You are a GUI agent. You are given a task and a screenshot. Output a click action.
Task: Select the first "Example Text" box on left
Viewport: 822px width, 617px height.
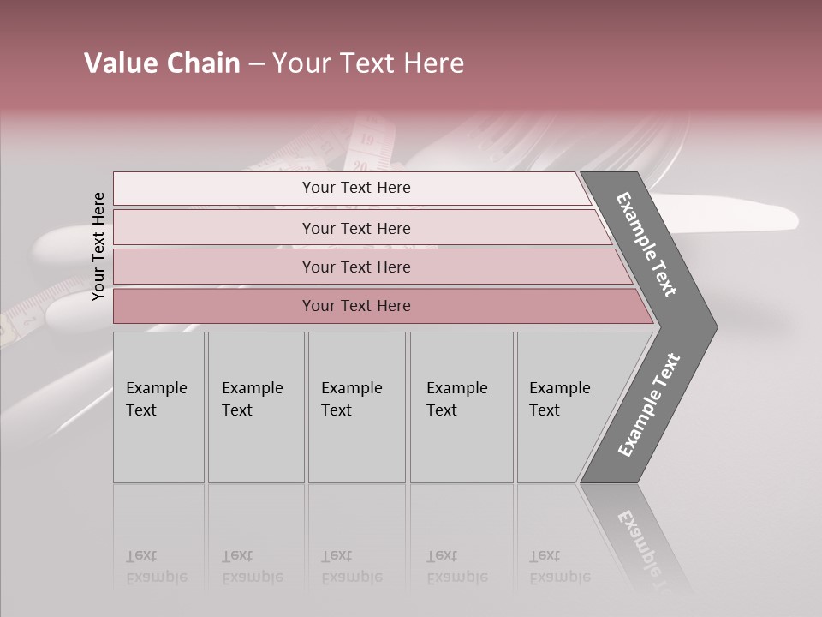(x=158, y=407)
